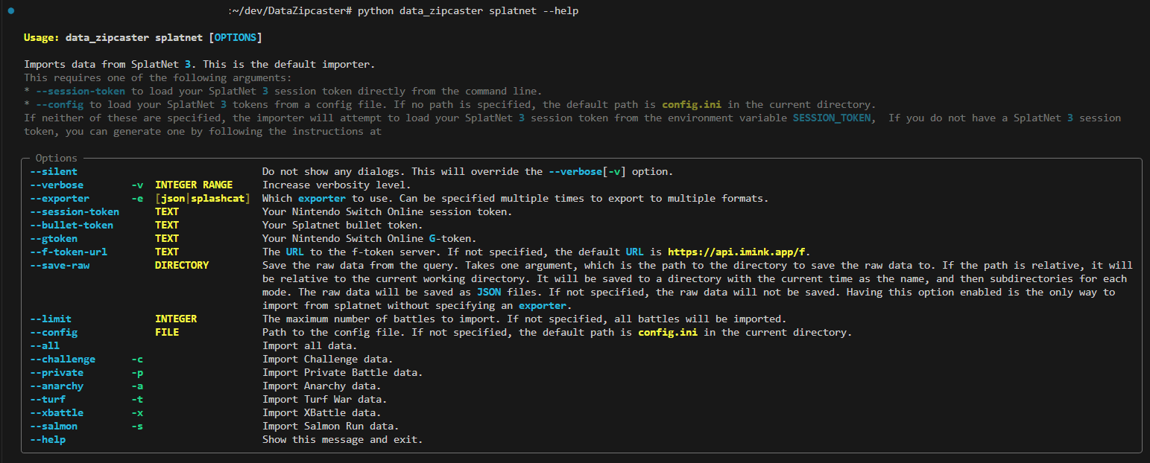Viewport: 1150px width, 463px height.
Task: Click the '--verbose' option name
Action: 57,185
